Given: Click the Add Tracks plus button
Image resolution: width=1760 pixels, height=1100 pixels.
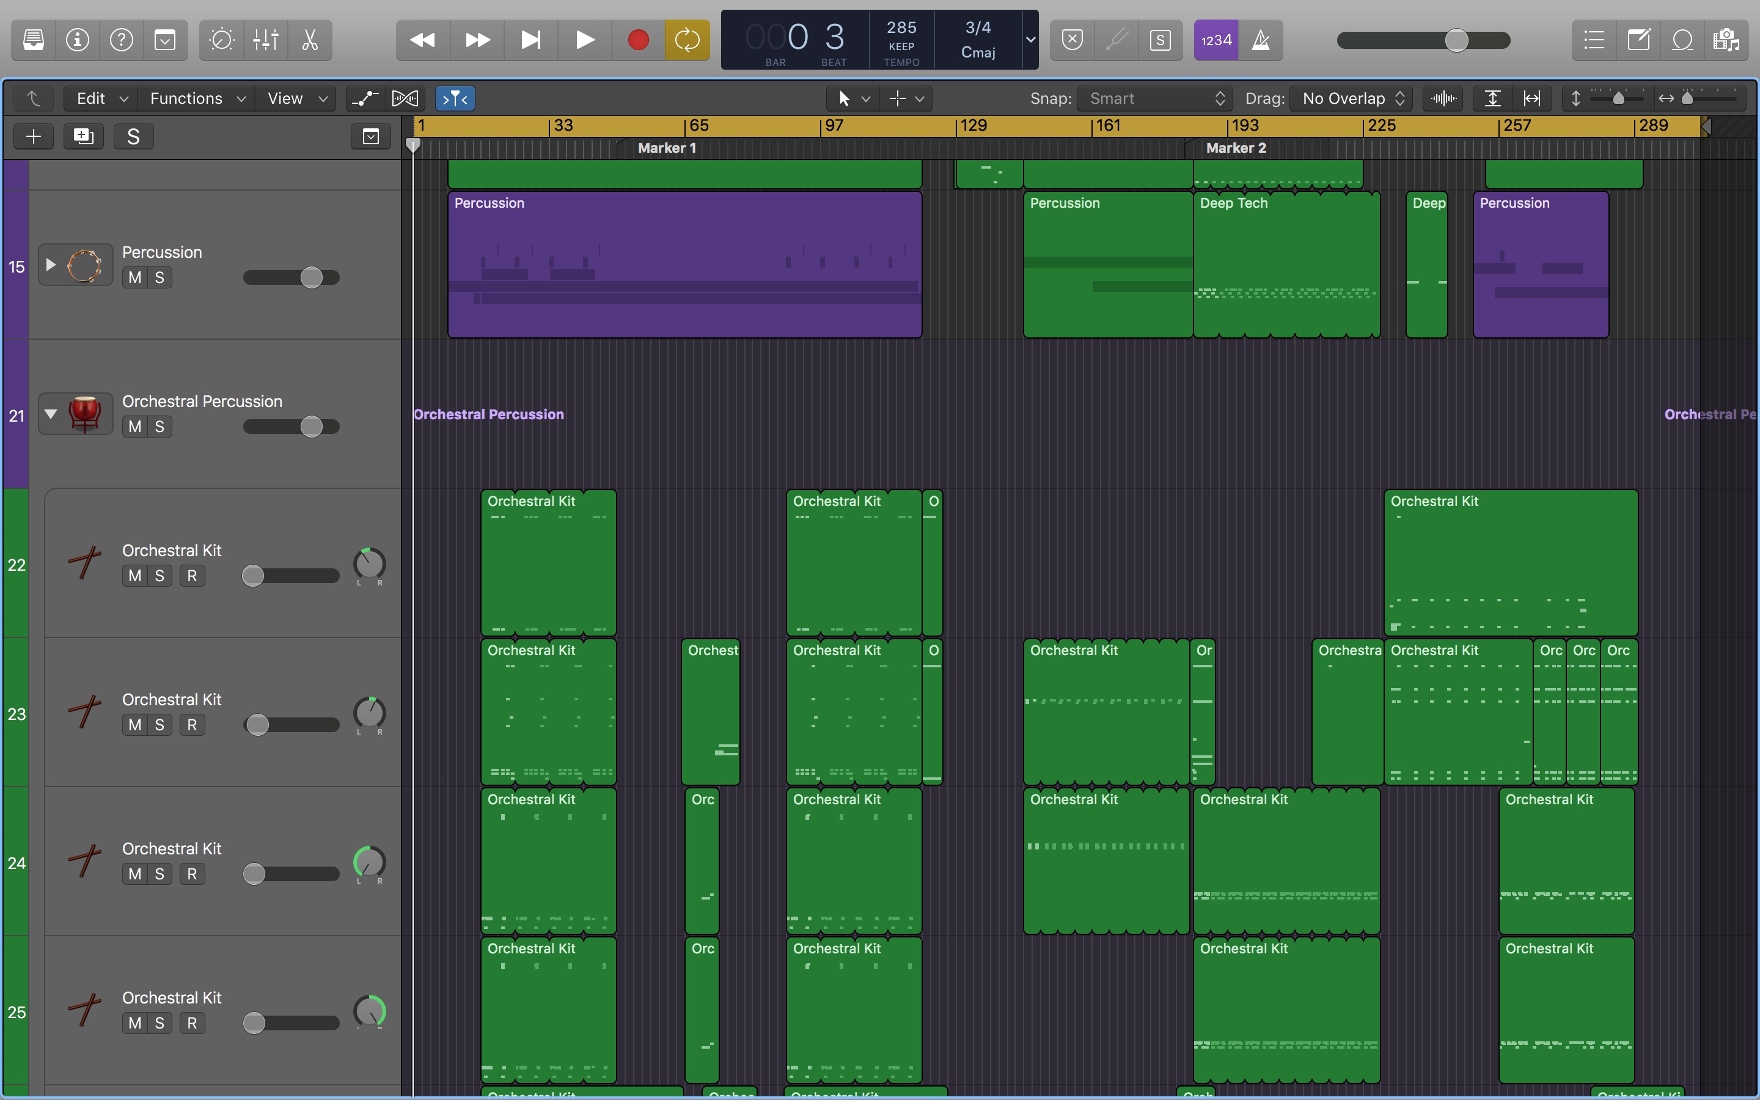Looking at the screenshot, I should point(33,136).
